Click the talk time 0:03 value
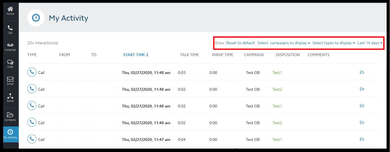This screenshot has width=390, height=152. tap(181, 73)
